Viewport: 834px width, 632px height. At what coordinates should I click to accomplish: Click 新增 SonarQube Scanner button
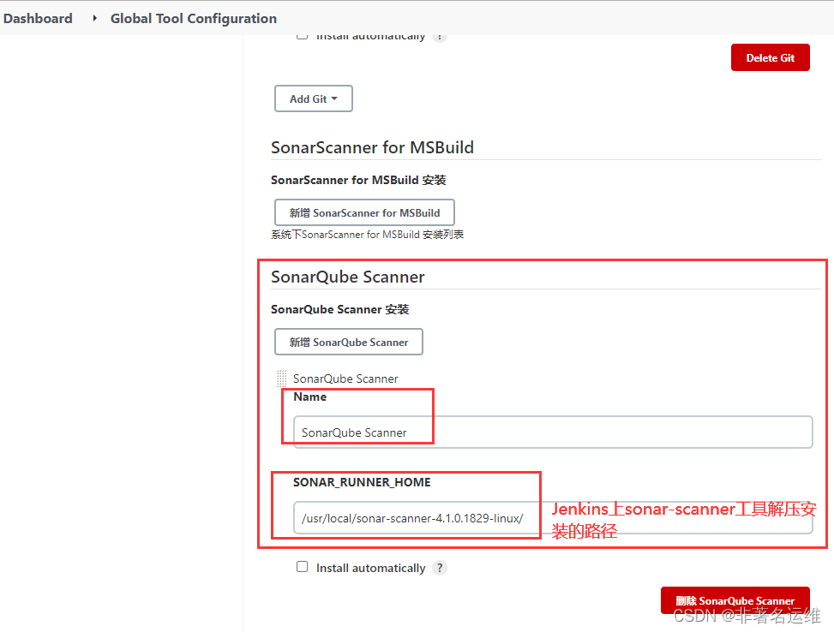pos(348,342)
